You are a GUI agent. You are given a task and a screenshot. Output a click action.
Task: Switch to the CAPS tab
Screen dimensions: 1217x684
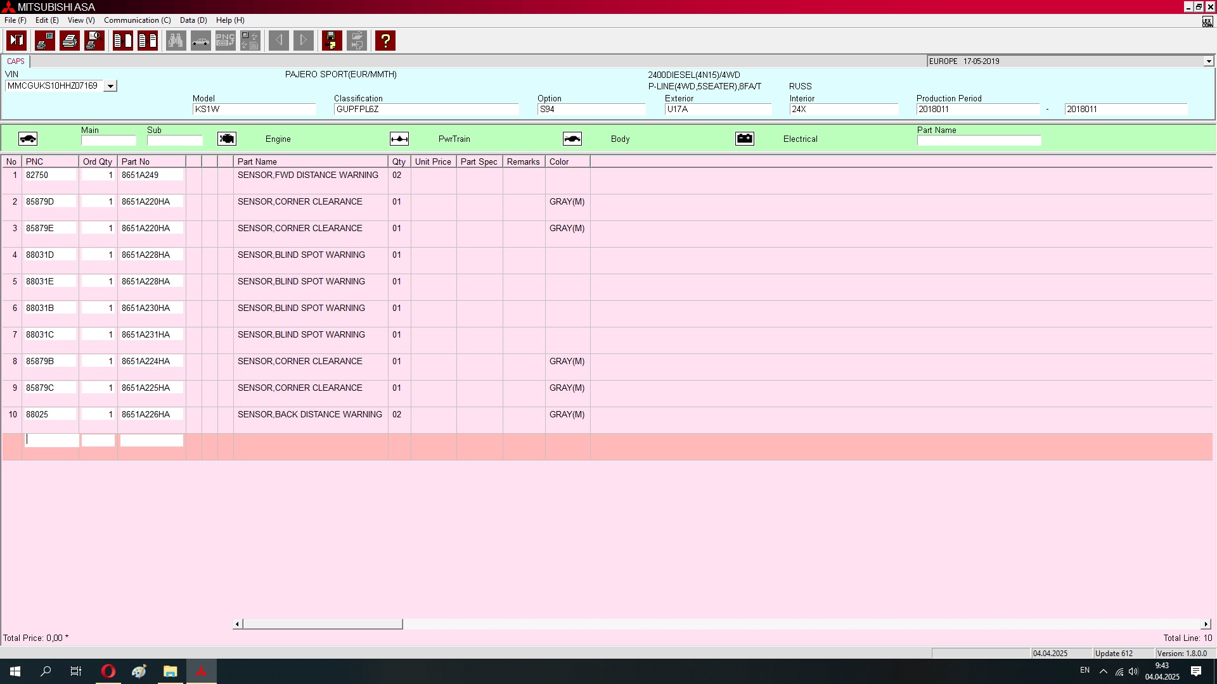(x=16, y=61)
